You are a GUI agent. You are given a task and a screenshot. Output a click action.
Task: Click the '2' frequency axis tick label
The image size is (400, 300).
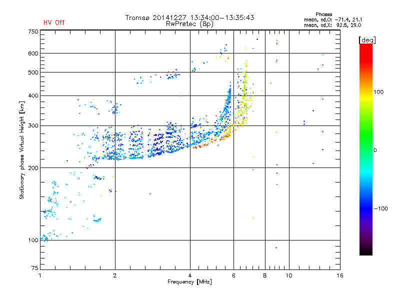pyautogui.click(x=115, y=275)
